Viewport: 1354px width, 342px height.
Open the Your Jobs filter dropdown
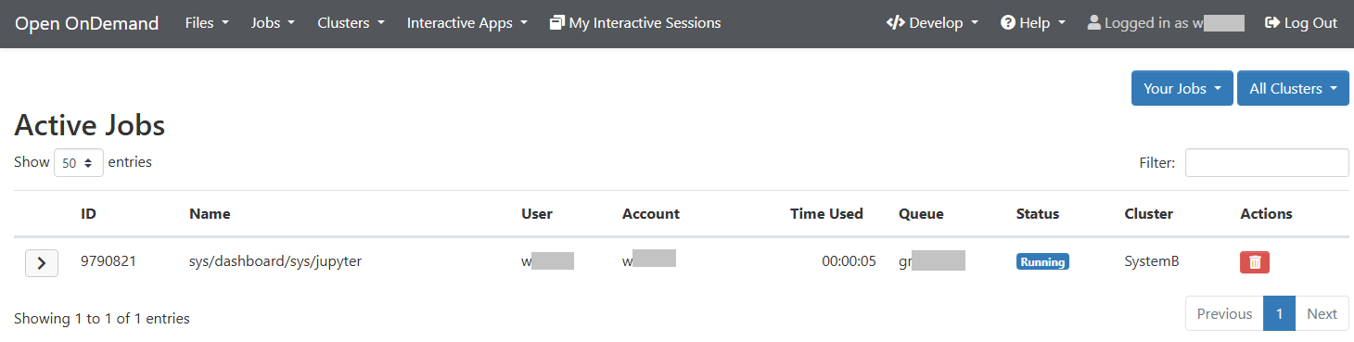[x=1182, y=88]
